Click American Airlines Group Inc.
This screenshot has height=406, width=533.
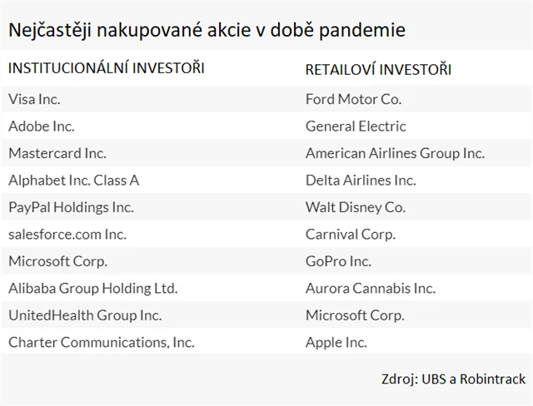[x=395, y=153]
